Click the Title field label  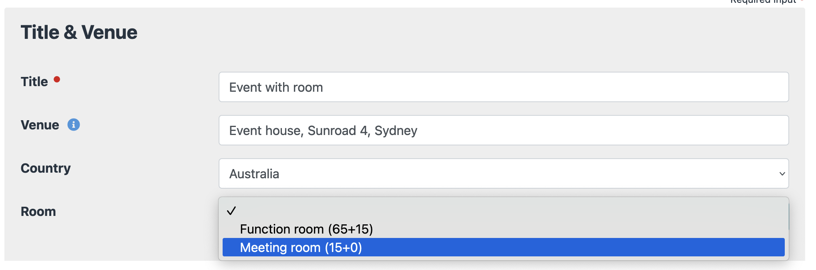(34, 82)
